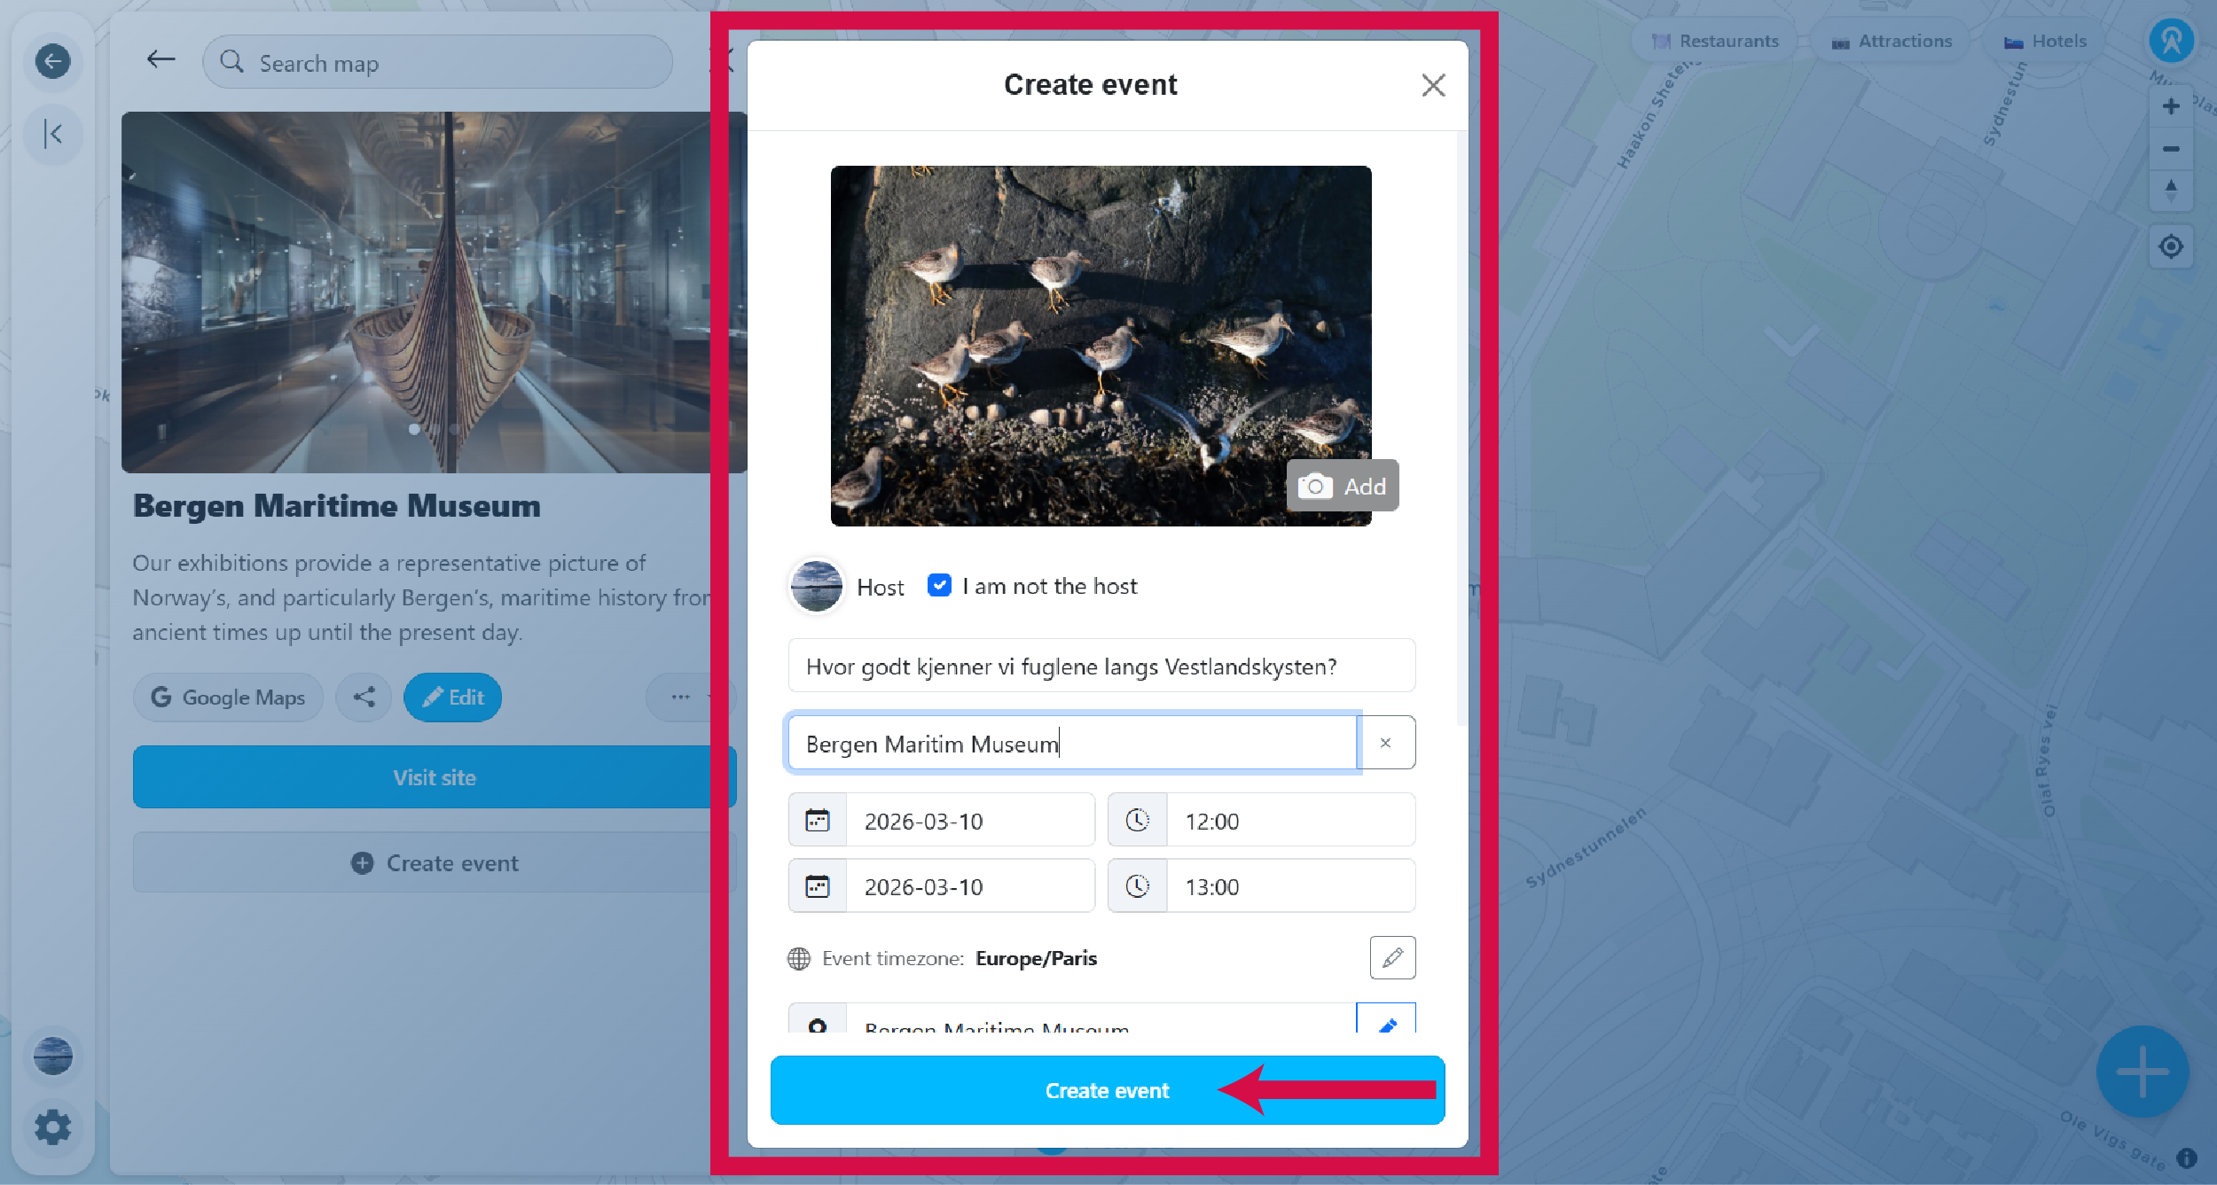Click the share icon next to Google Maps
Viewport: 2217px width, 1185px height.
click(x=364, y=698)
